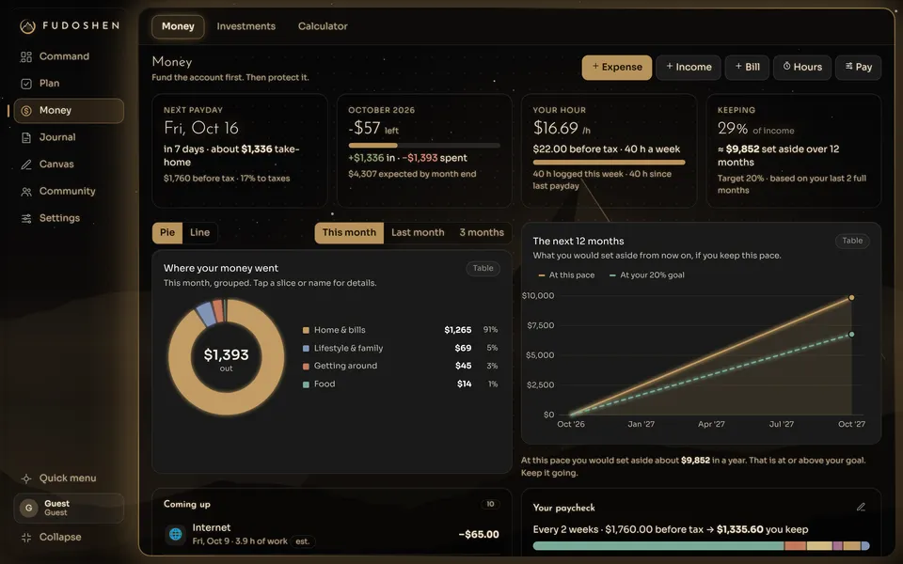Viewport: 903px width, 564px height.
Task: Click the Journal page icon
Action: point(26,137)
